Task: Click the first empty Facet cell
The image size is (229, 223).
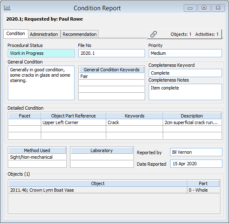Action: 25,122
